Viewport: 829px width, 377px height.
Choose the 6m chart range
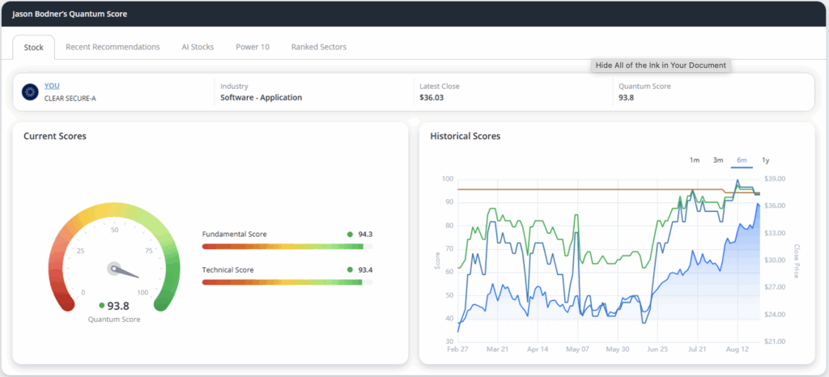click(x=742, y=160)
